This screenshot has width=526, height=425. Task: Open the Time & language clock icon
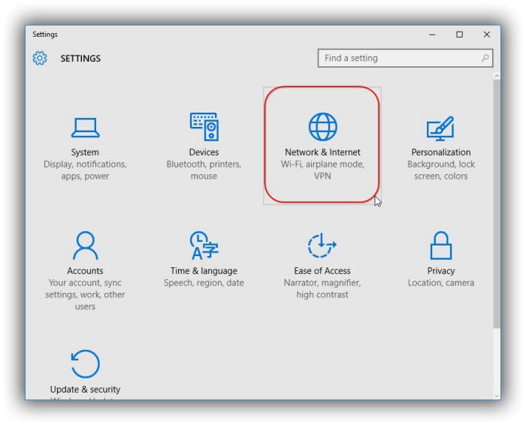coord(204,246)
